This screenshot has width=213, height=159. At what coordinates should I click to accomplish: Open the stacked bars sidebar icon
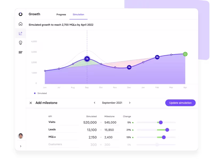point(21,52)
